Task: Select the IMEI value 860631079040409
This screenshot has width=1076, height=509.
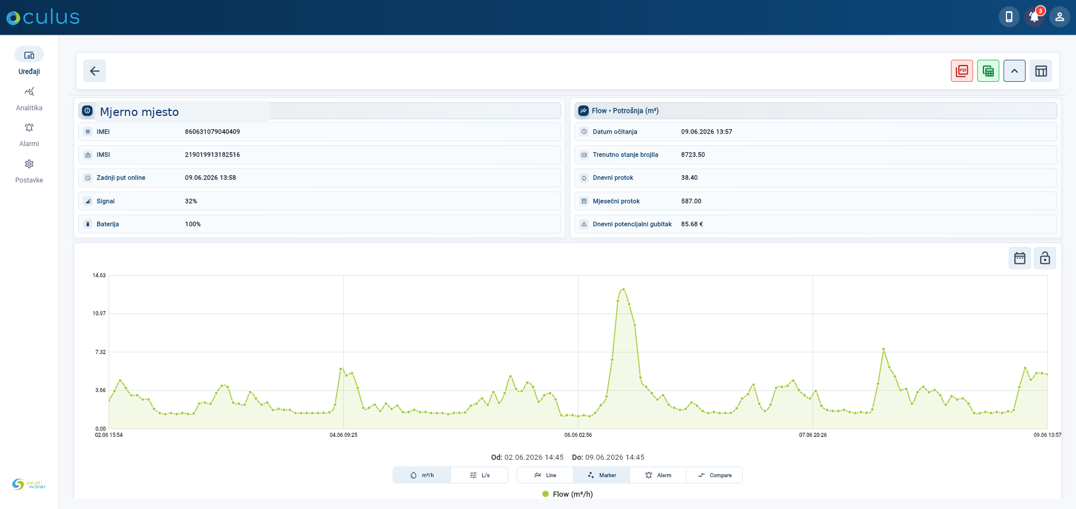Action: point(213,132)
